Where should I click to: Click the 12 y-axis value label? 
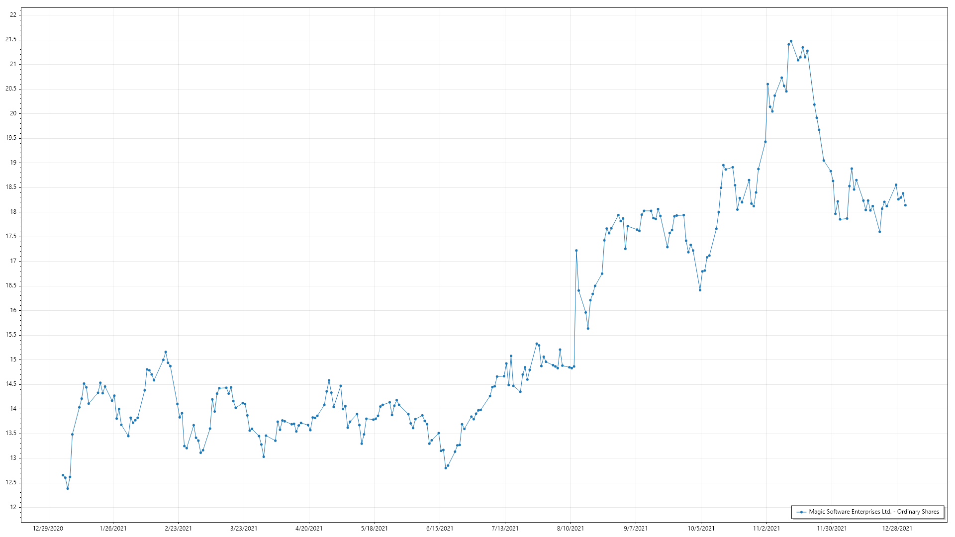pos(13,507)
